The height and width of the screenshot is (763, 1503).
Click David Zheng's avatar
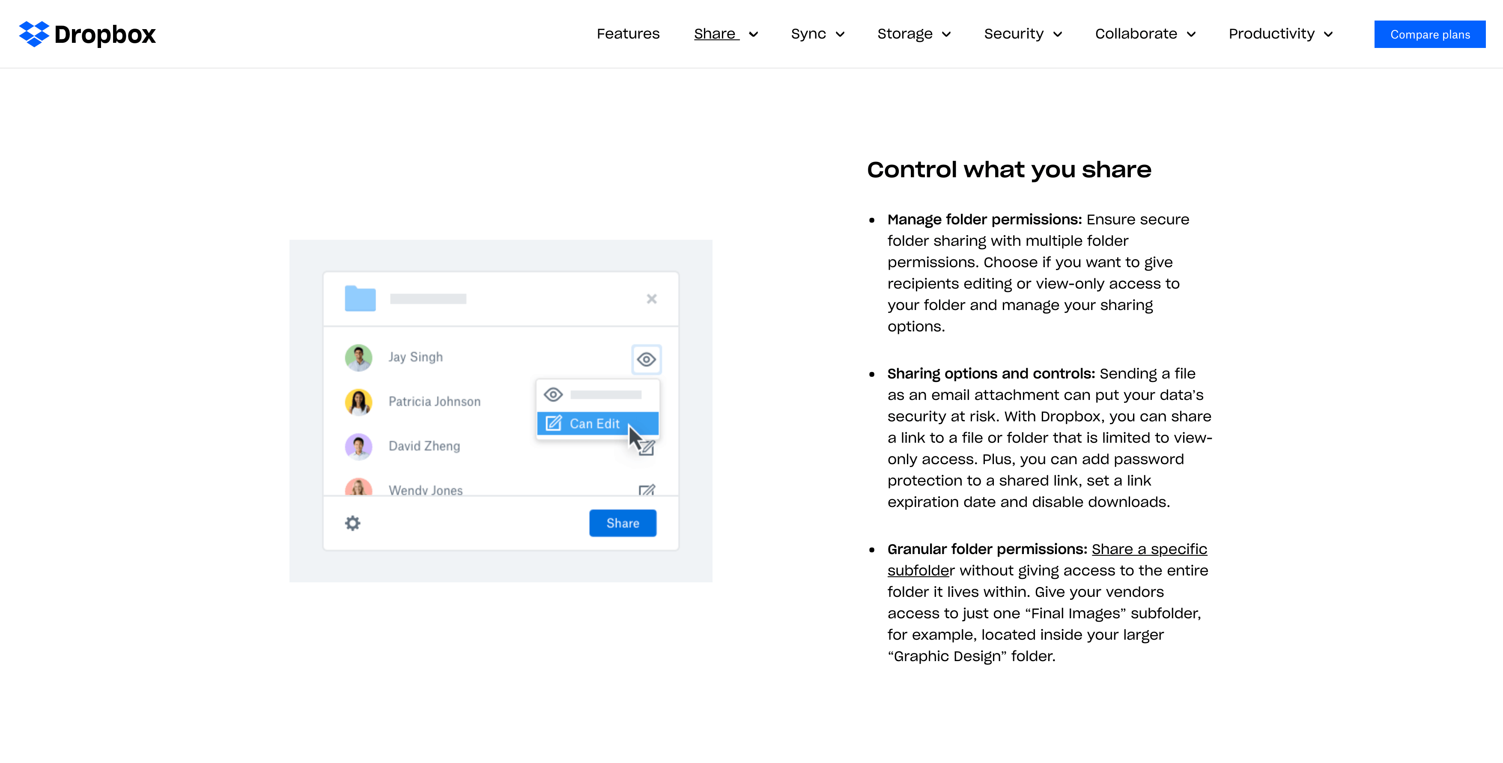click(x=358, y=446)
